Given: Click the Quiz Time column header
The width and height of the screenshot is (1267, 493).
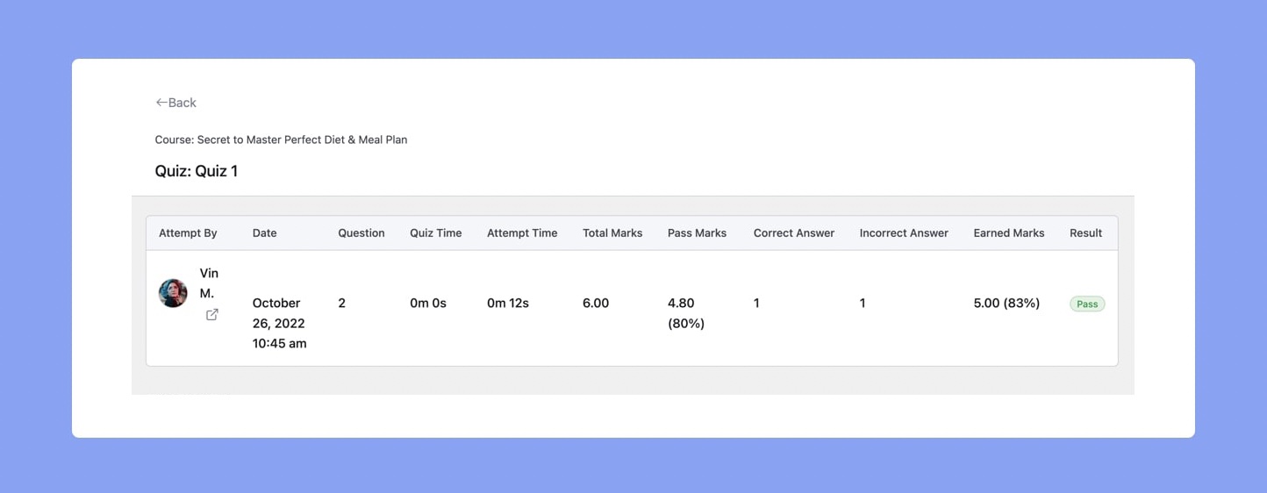Looking at the screenshot, I should click(435, 233).
